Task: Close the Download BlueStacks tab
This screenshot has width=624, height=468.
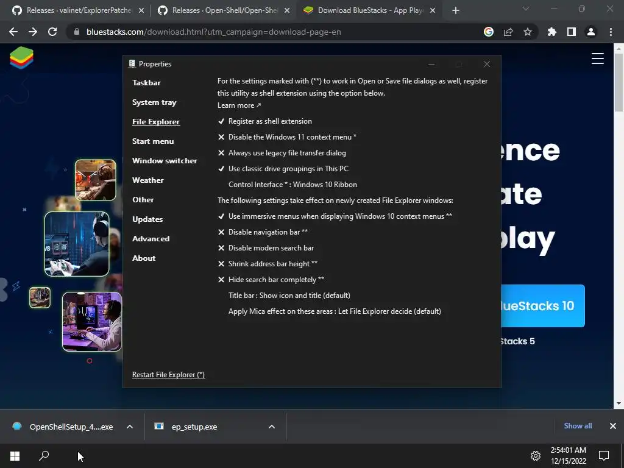Action: click(x=433, y=10)
